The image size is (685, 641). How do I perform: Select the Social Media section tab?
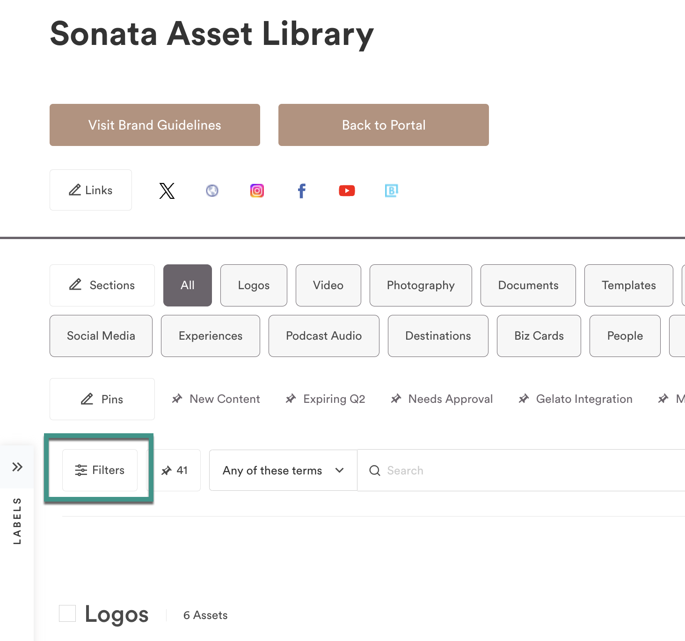101,336
